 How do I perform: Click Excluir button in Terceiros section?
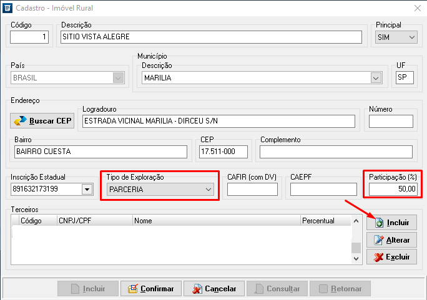coord(391,257)
